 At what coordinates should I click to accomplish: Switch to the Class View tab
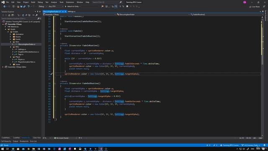[37, 138]
